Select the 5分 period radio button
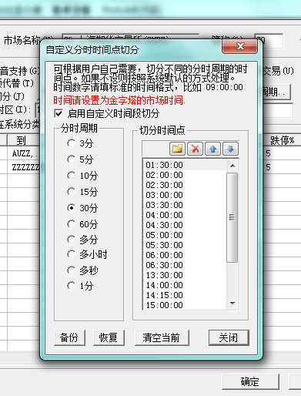The width and height of the screenshot is (301, 396). (72, 159)
